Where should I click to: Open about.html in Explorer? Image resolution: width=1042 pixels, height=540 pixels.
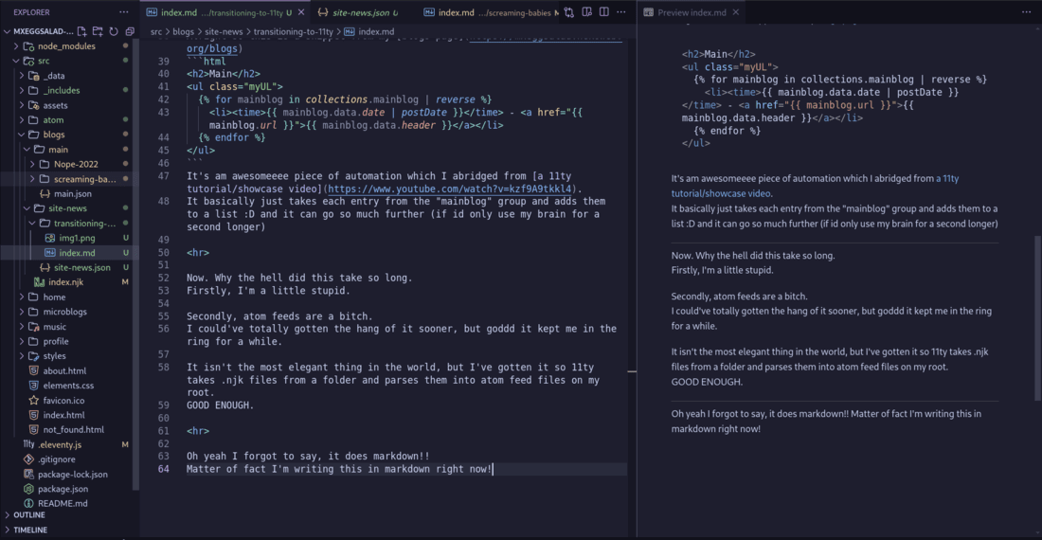pyautogui.click(x=66, y=370)
